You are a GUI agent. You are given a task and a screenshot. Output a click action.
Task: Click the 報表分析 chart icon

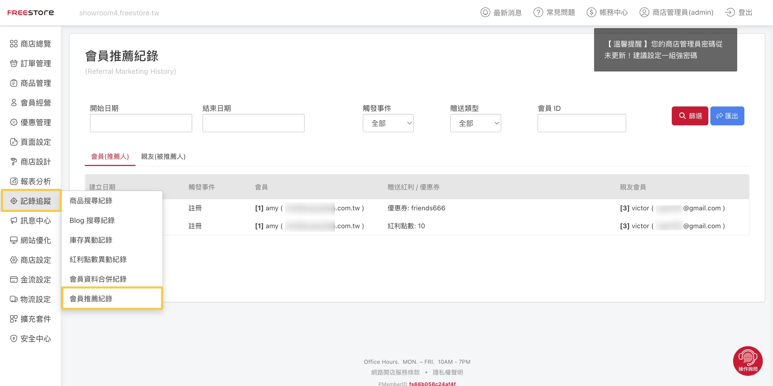pyautogui.click(x=14, y=181)
